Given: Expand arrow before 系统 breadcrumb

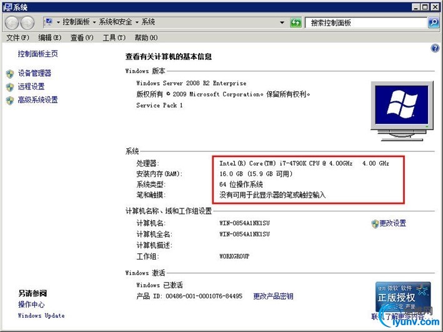Looking at the screenshot, I should tap(137, 22).
